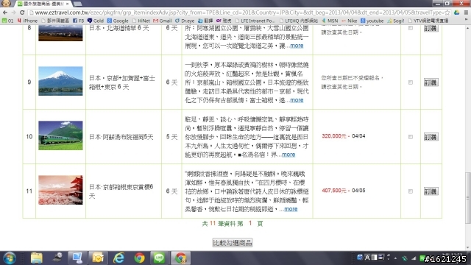The height and width of the screenshot is (265, 471).
Task: Order the row 10 阿蘇湯布院 5-day tour
Action: (x=431, y=137)
